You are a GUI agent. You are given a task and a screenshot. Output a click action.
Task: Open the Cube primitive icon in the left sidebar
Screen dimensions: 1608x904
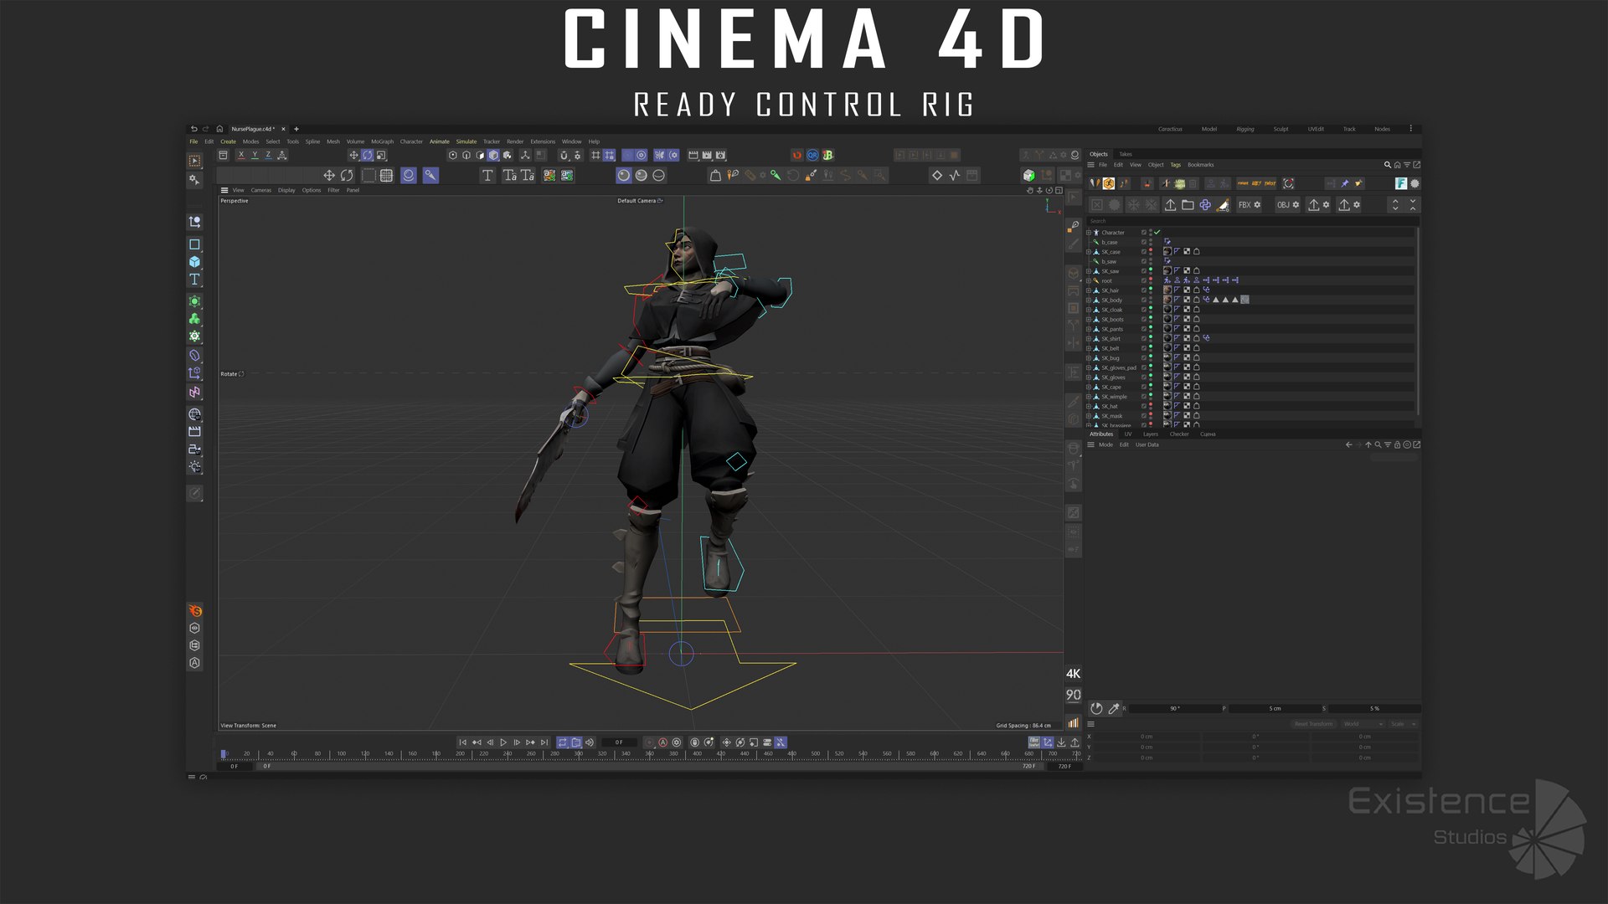coord(194,262)
